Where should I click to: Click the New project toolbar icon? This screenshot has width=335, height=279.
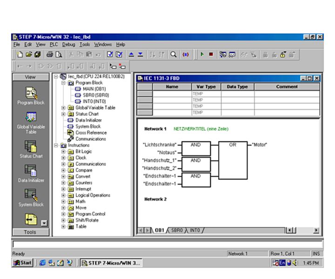click(20, 54)
